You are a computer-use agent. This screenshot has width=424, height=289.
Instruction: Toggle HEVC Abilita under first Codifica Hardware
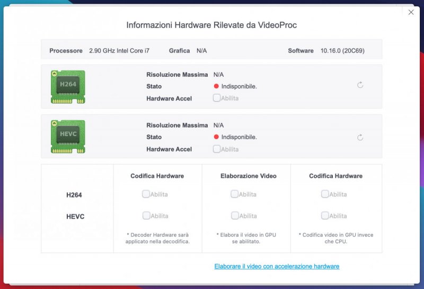146,215
